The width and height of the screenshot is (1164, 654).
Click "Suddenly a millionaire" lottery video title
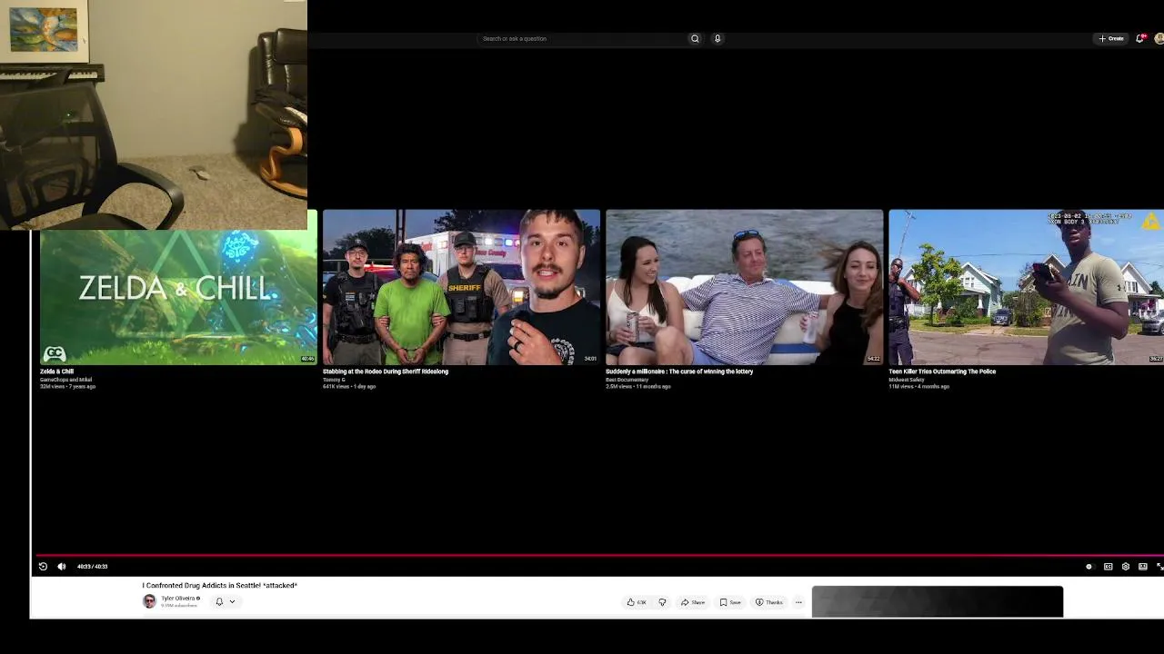pyautogui.click(x=679, y=372)
